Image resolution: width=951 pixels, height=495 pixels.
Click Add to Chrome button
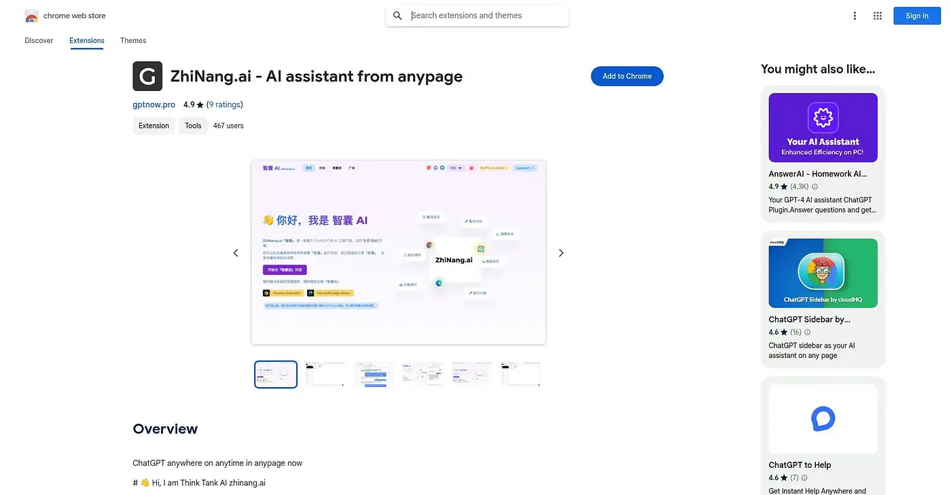627,76
